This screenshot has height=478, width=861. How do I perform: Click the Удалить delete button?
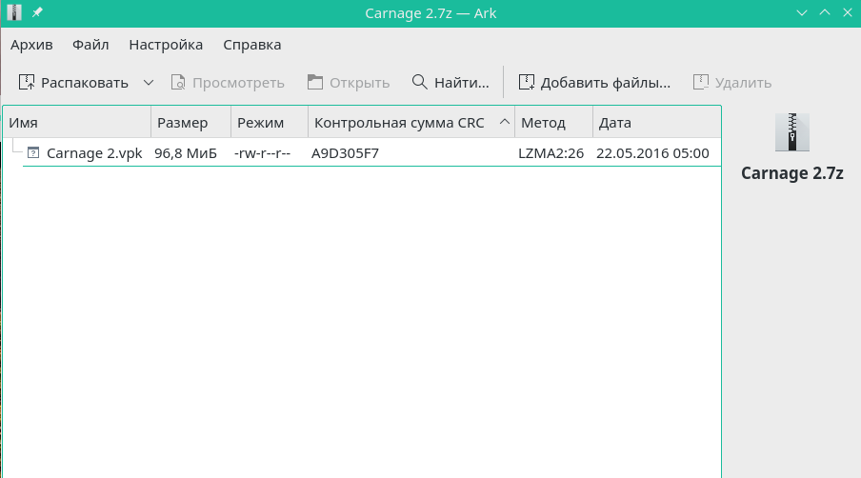732,82
